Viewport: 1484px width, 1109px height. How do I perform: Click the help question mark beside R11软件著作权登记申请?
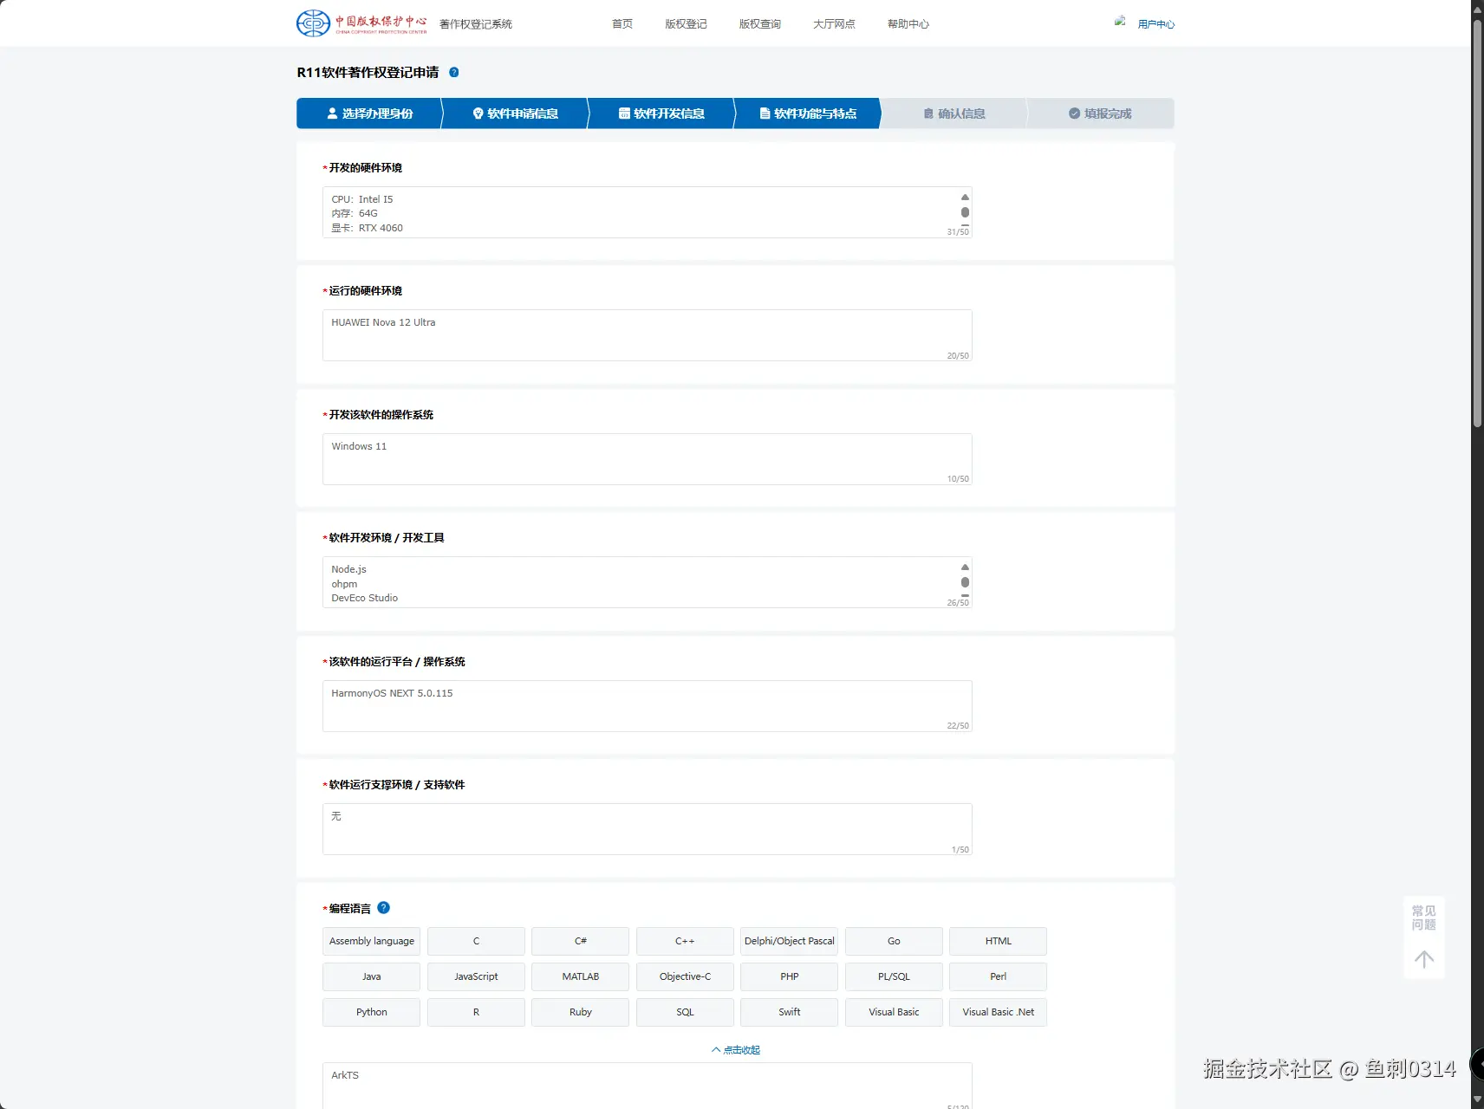[453, 73]
